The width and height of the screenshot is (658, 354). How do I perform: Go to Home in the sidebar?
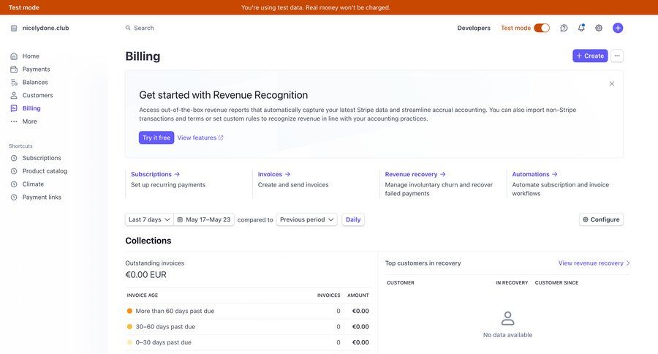click(31, 56)
